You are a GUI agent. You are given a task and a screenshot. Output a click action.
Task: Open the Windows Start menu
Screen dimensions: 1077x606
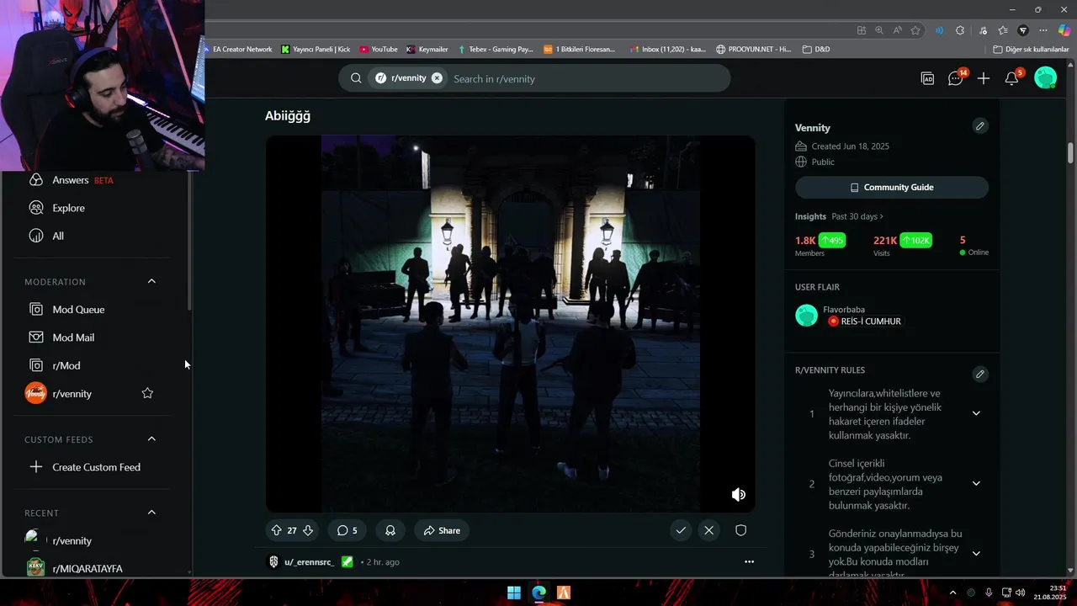click(513, 593)
